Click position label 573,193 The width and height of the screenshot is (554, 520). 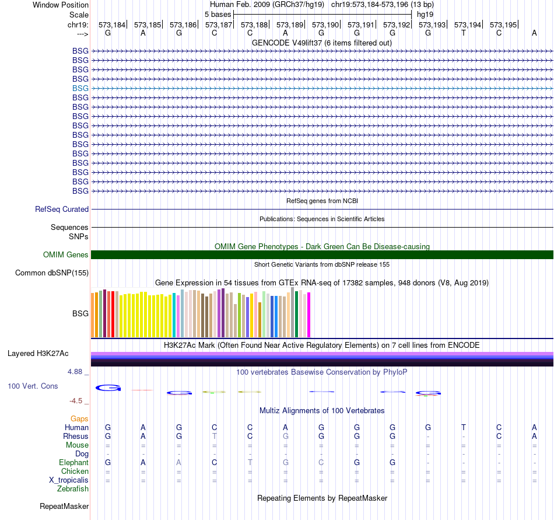tap(432, 25)
